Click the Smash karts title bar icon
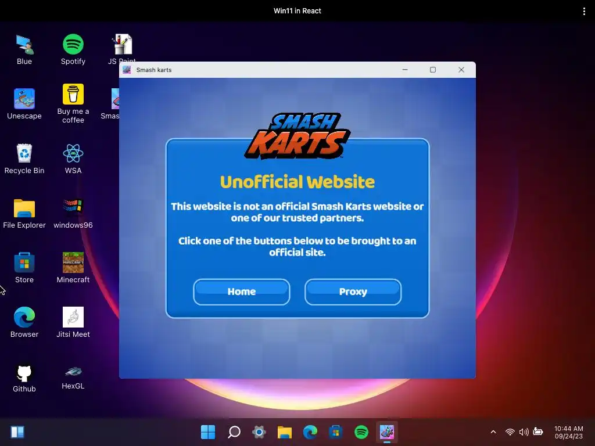Viewport: 595px width, 446px height. tap(127, 70)
